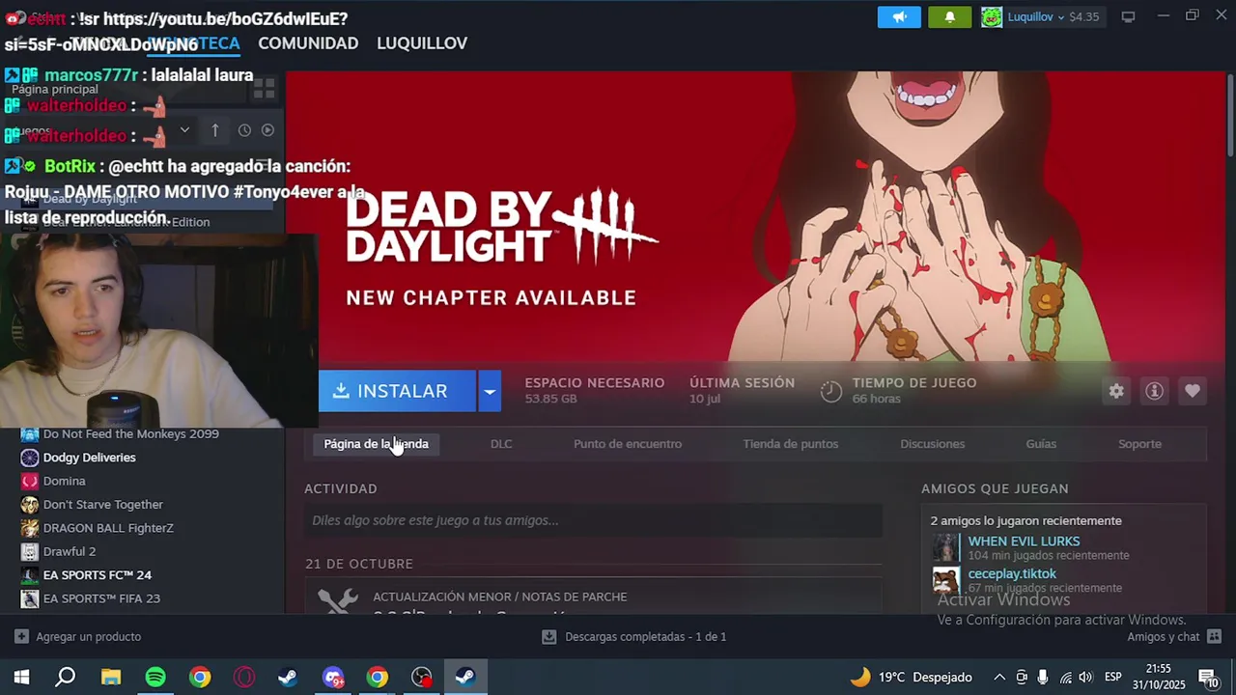The width and height of the screenshot is (1236, 695).
Task: Select Dodgy Deliveries in library list
Action: [x=89, y=458]
